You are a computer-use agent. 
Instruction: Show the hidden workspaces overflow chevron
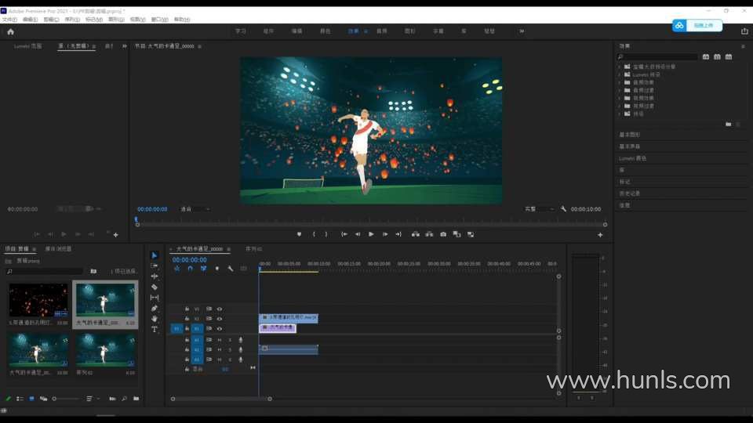522,31
